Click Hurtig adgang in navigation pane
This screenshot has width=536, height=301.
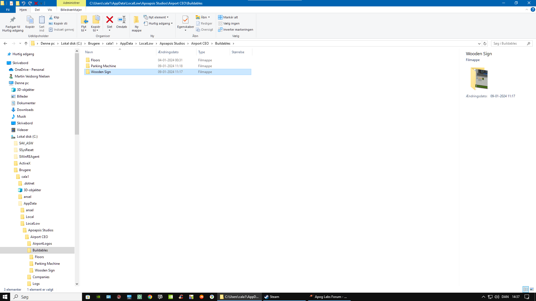click(23, 54)
